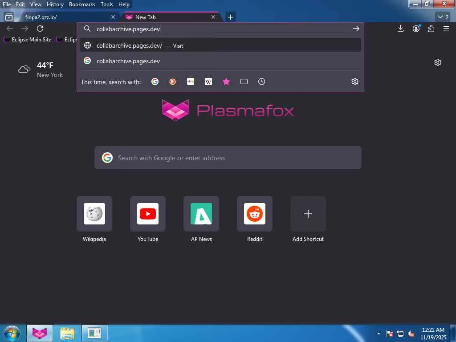The height and width of the screenshot is (342, 456).
Task: Open the Extensions puzzle icon
Action: (x=431, y=28)
